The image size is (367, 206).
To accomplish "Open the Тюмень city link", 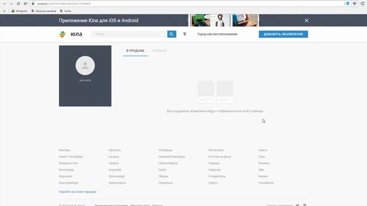I will pyautogui.click(x=264, y=163).
